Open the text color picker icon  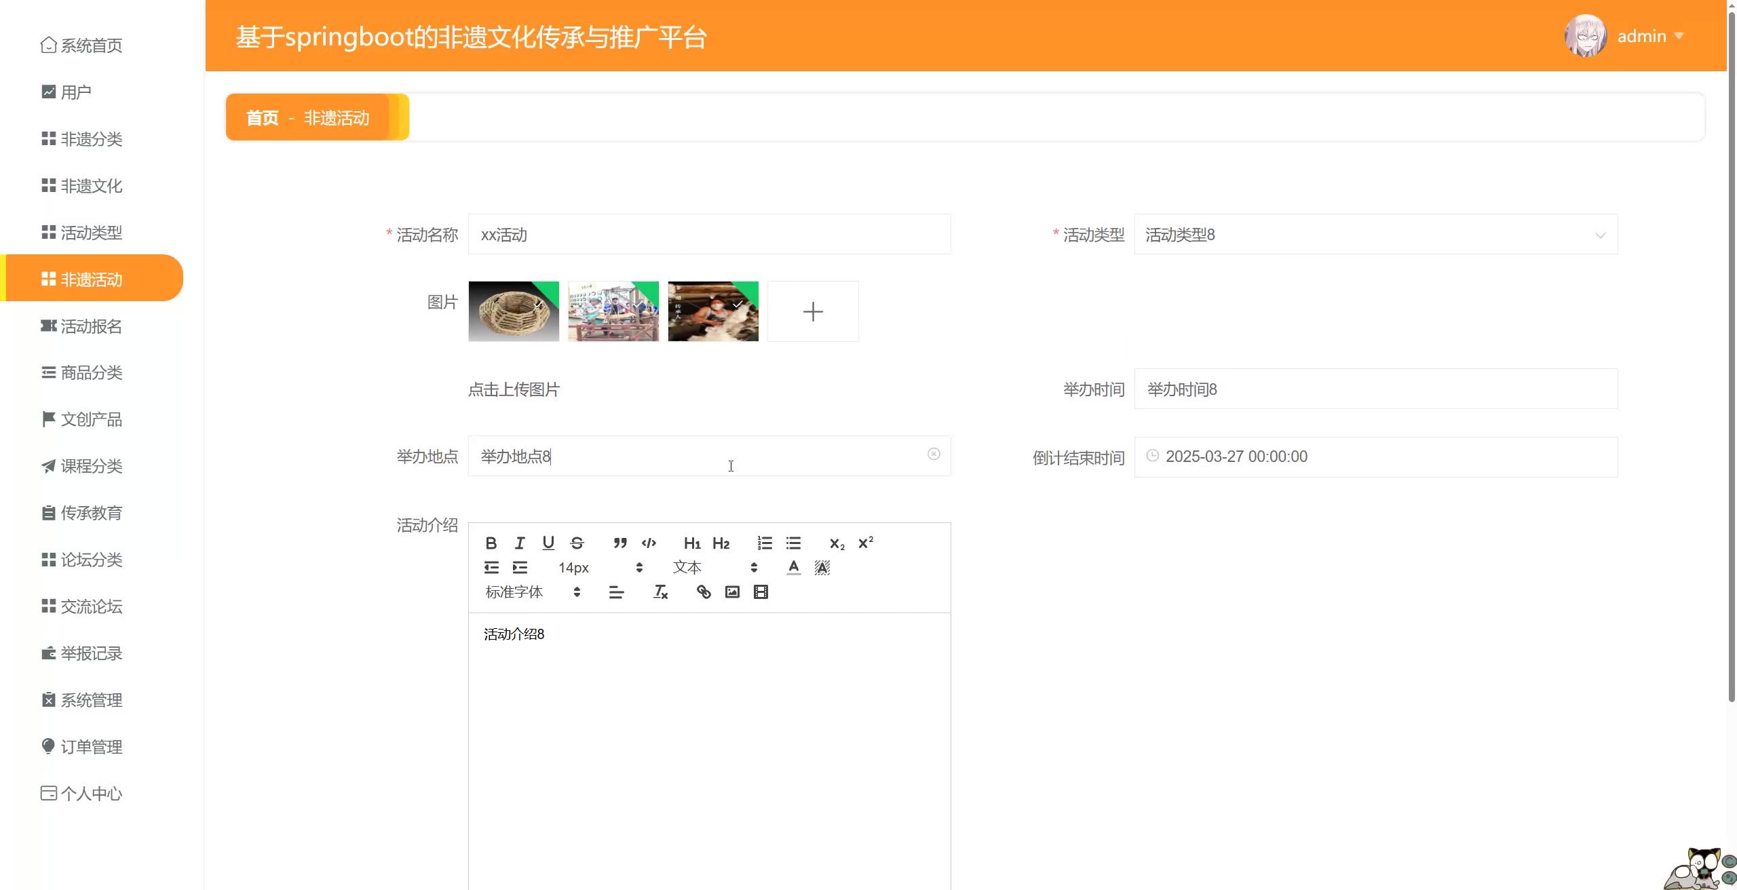click(x=793, y=568)
